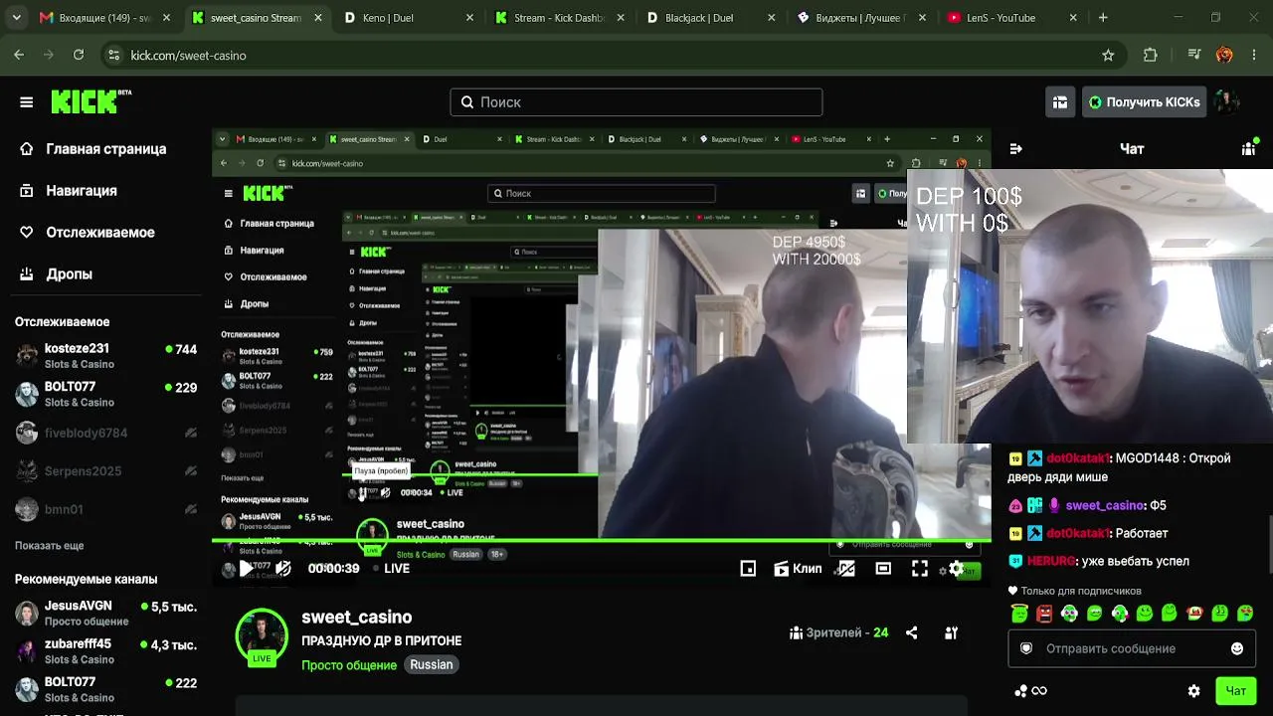Send message with green Чат button
1273x716 pixels.
[x=1236, y=691]
